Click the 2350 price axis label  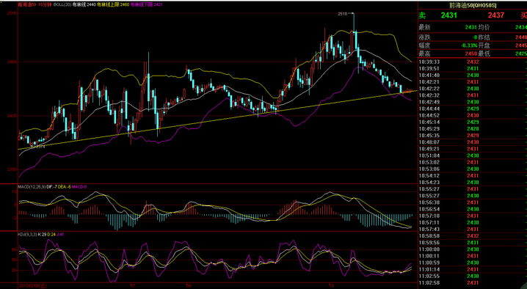12,169
